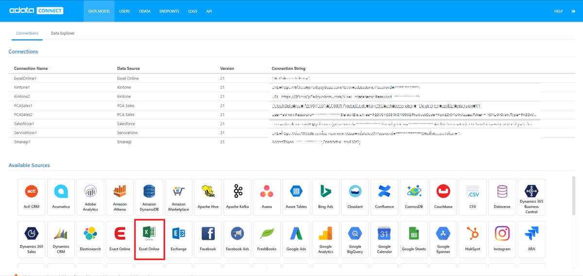583x276 pixels.
Task: Click the Data Source column header
Action: pyautogui.click(x=128, y=69)
